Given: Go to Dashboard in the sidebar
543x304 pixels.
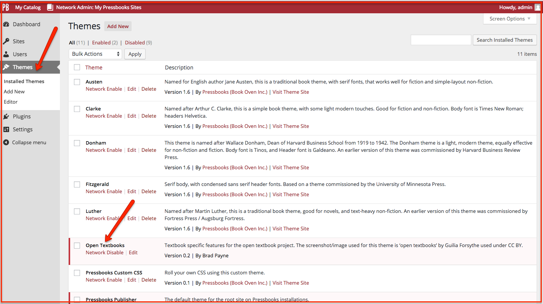Looking at the screenshot, I should coord(27,24).
